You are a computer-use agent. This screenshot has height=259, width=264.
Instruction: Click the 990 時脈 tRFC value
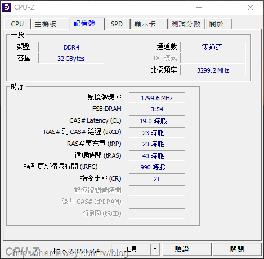(x=157, y=167)
